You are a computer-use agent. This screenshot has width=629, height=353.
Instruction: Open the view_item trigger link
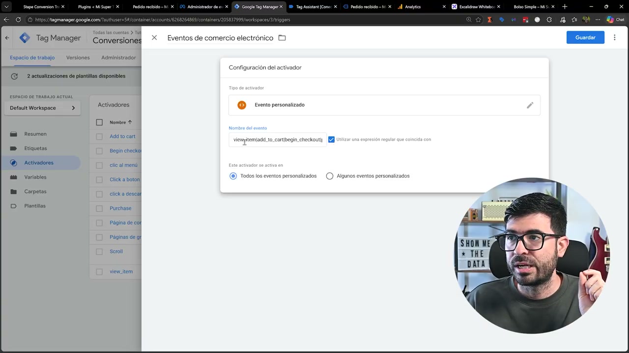click(x=121, y=272)
